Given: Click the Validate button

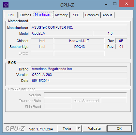Looking at the screenshot, I should tap(94, 128).
